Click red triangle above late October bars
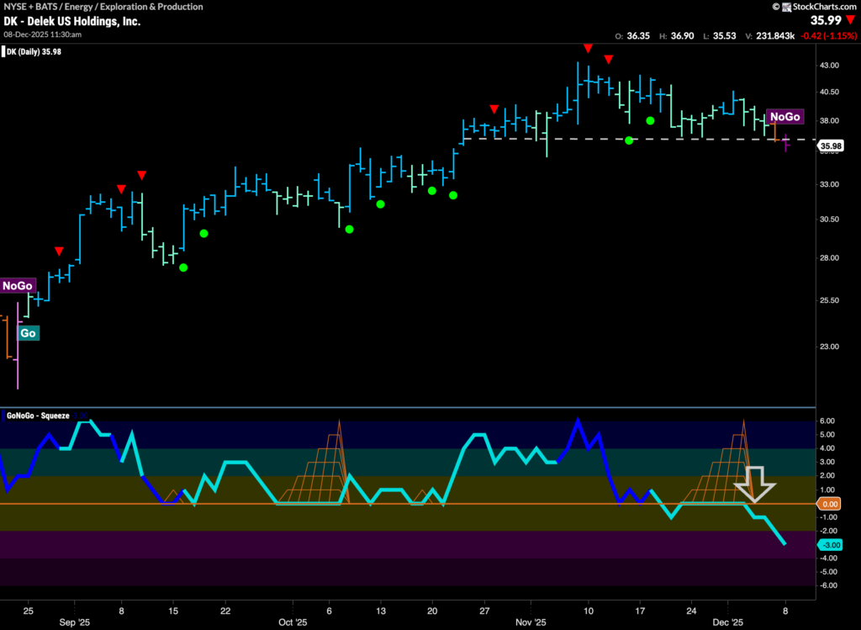The image size is (861, 630). (494, 109)
